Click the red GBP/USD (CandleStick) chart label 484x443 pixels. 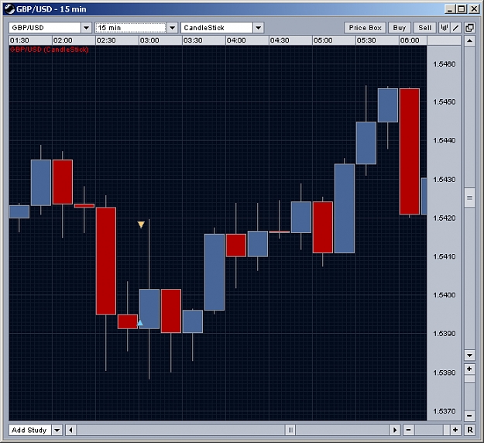click(49, 50)
